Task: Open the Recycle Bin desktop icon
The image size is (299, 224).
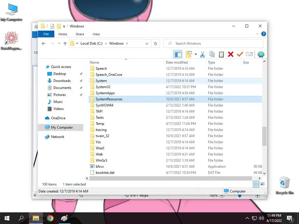Action: click(x=285, y=185)
